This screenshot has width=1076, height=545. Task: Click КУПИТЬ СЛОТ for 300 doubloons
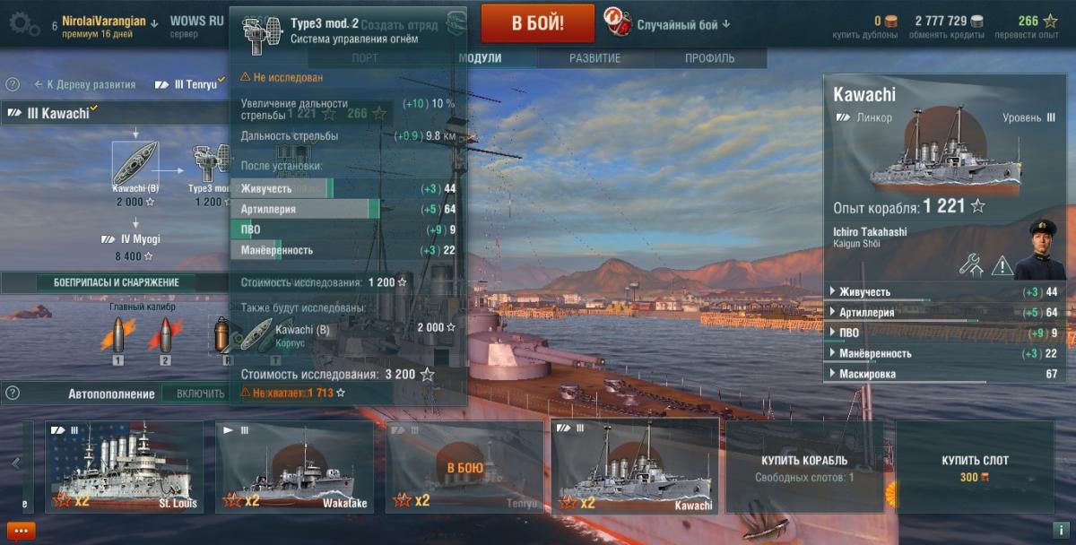pos(975,468)
